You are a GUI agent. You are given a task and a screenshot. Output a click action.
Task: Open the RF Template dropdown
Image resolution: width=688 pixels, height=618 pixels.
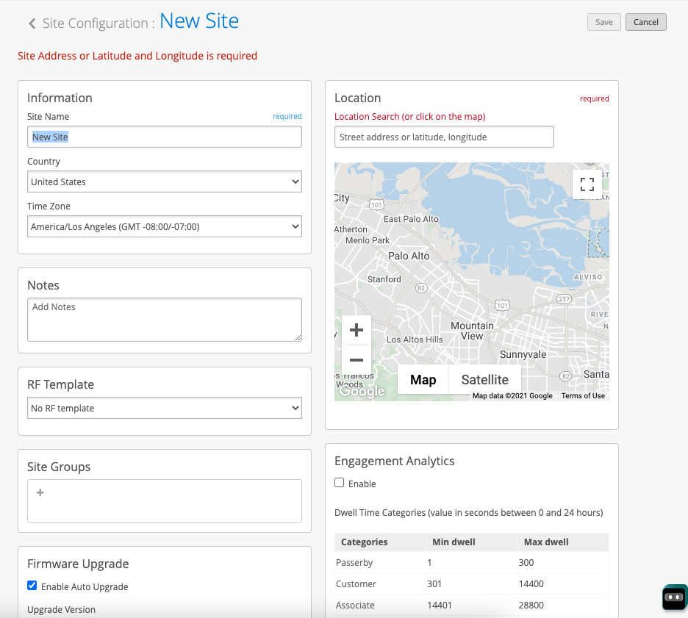pyautogui.click(x=164, y=409)
